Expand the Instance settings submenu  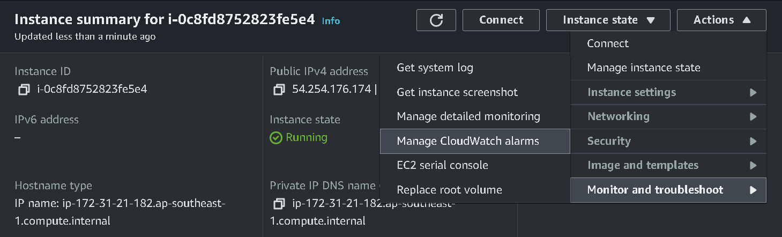click(668, 92)
